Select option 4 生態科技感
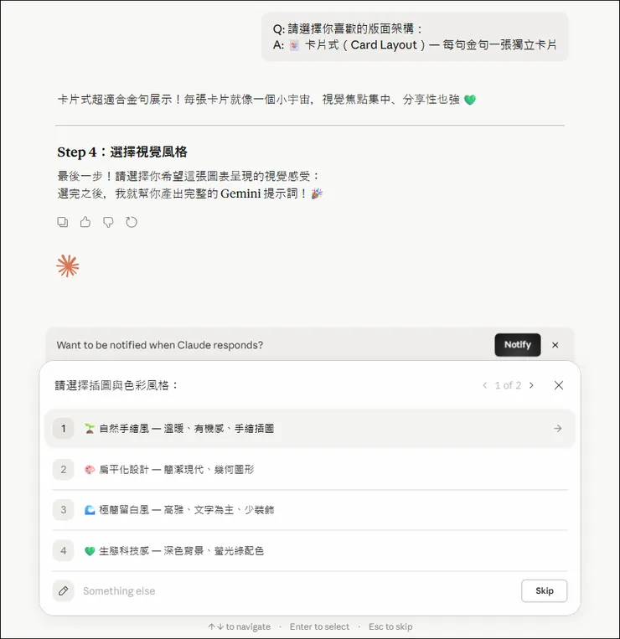Screen dimensions: 620x639 pyautogui.click(x=310, y=550)
